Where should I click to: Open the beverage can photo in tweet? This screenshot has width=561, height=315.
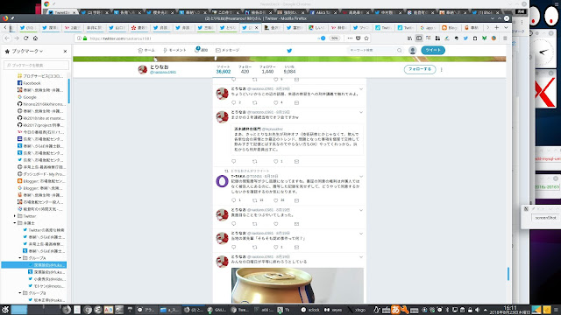[x=297, y=285]
